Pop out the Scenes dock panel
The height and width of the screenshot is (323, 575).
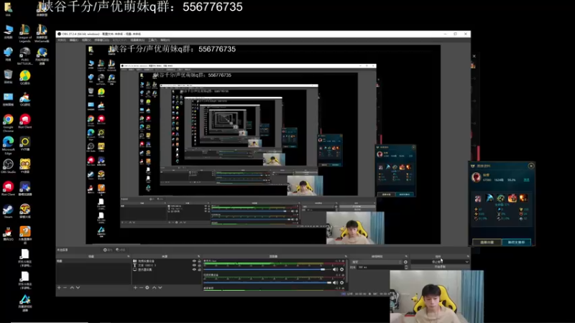tap(129, 256)
